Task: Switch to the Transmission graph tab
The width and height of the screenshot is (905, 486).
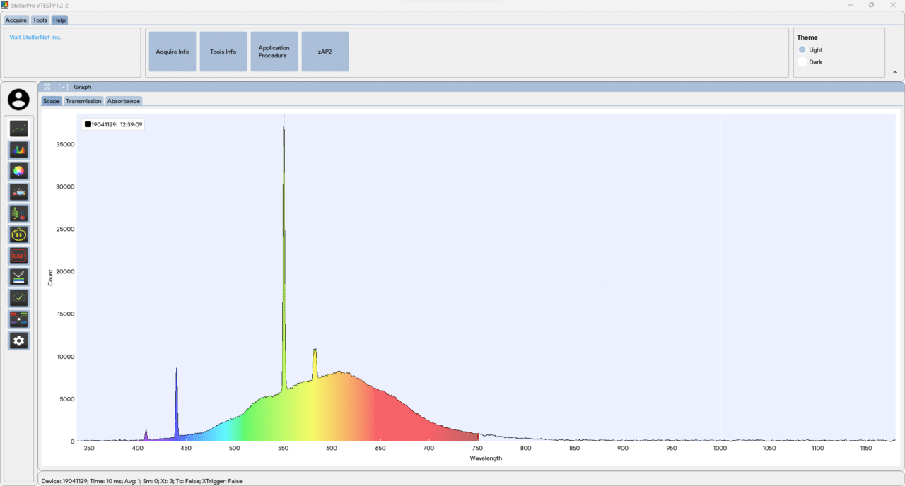Action: [83, 101]
